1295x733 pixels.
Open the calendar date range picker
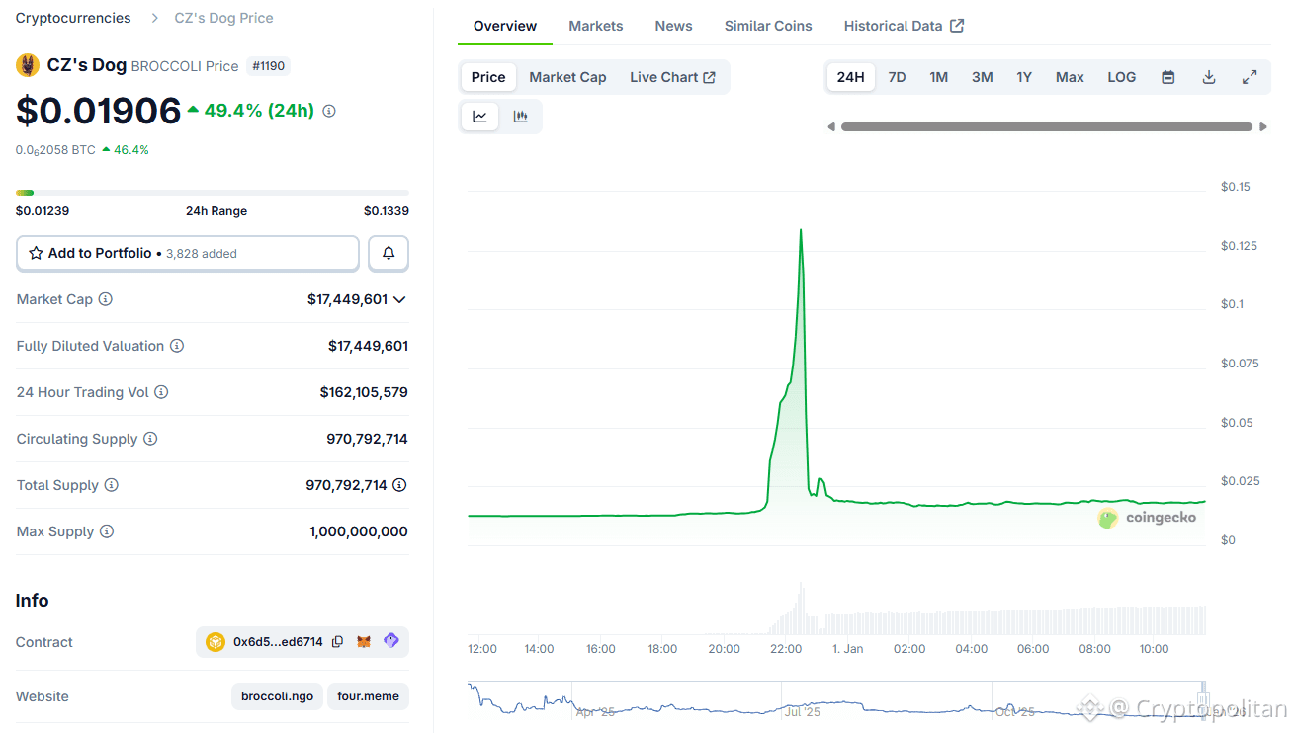tap(1167, 76)
